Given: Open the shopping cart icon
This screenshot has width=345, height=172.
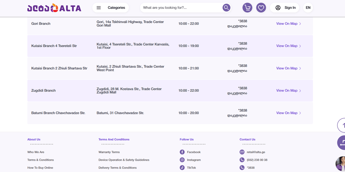Looking at the screenshot, I should [x=247, y=8].
